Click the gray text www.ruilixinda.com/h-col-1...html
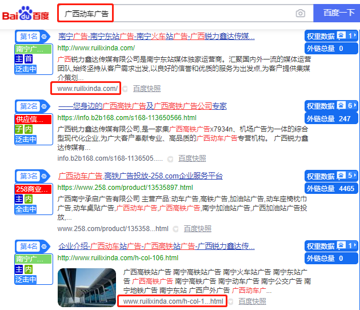360x310 pixels. coord(173,301)
